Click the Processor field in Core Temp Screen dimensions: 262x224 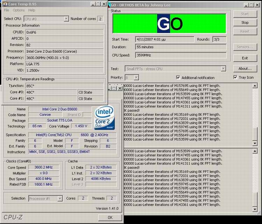(x=65, y=51)
